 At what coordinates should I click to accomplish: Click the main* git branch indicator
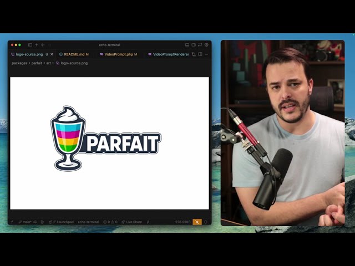coord(25,222)
